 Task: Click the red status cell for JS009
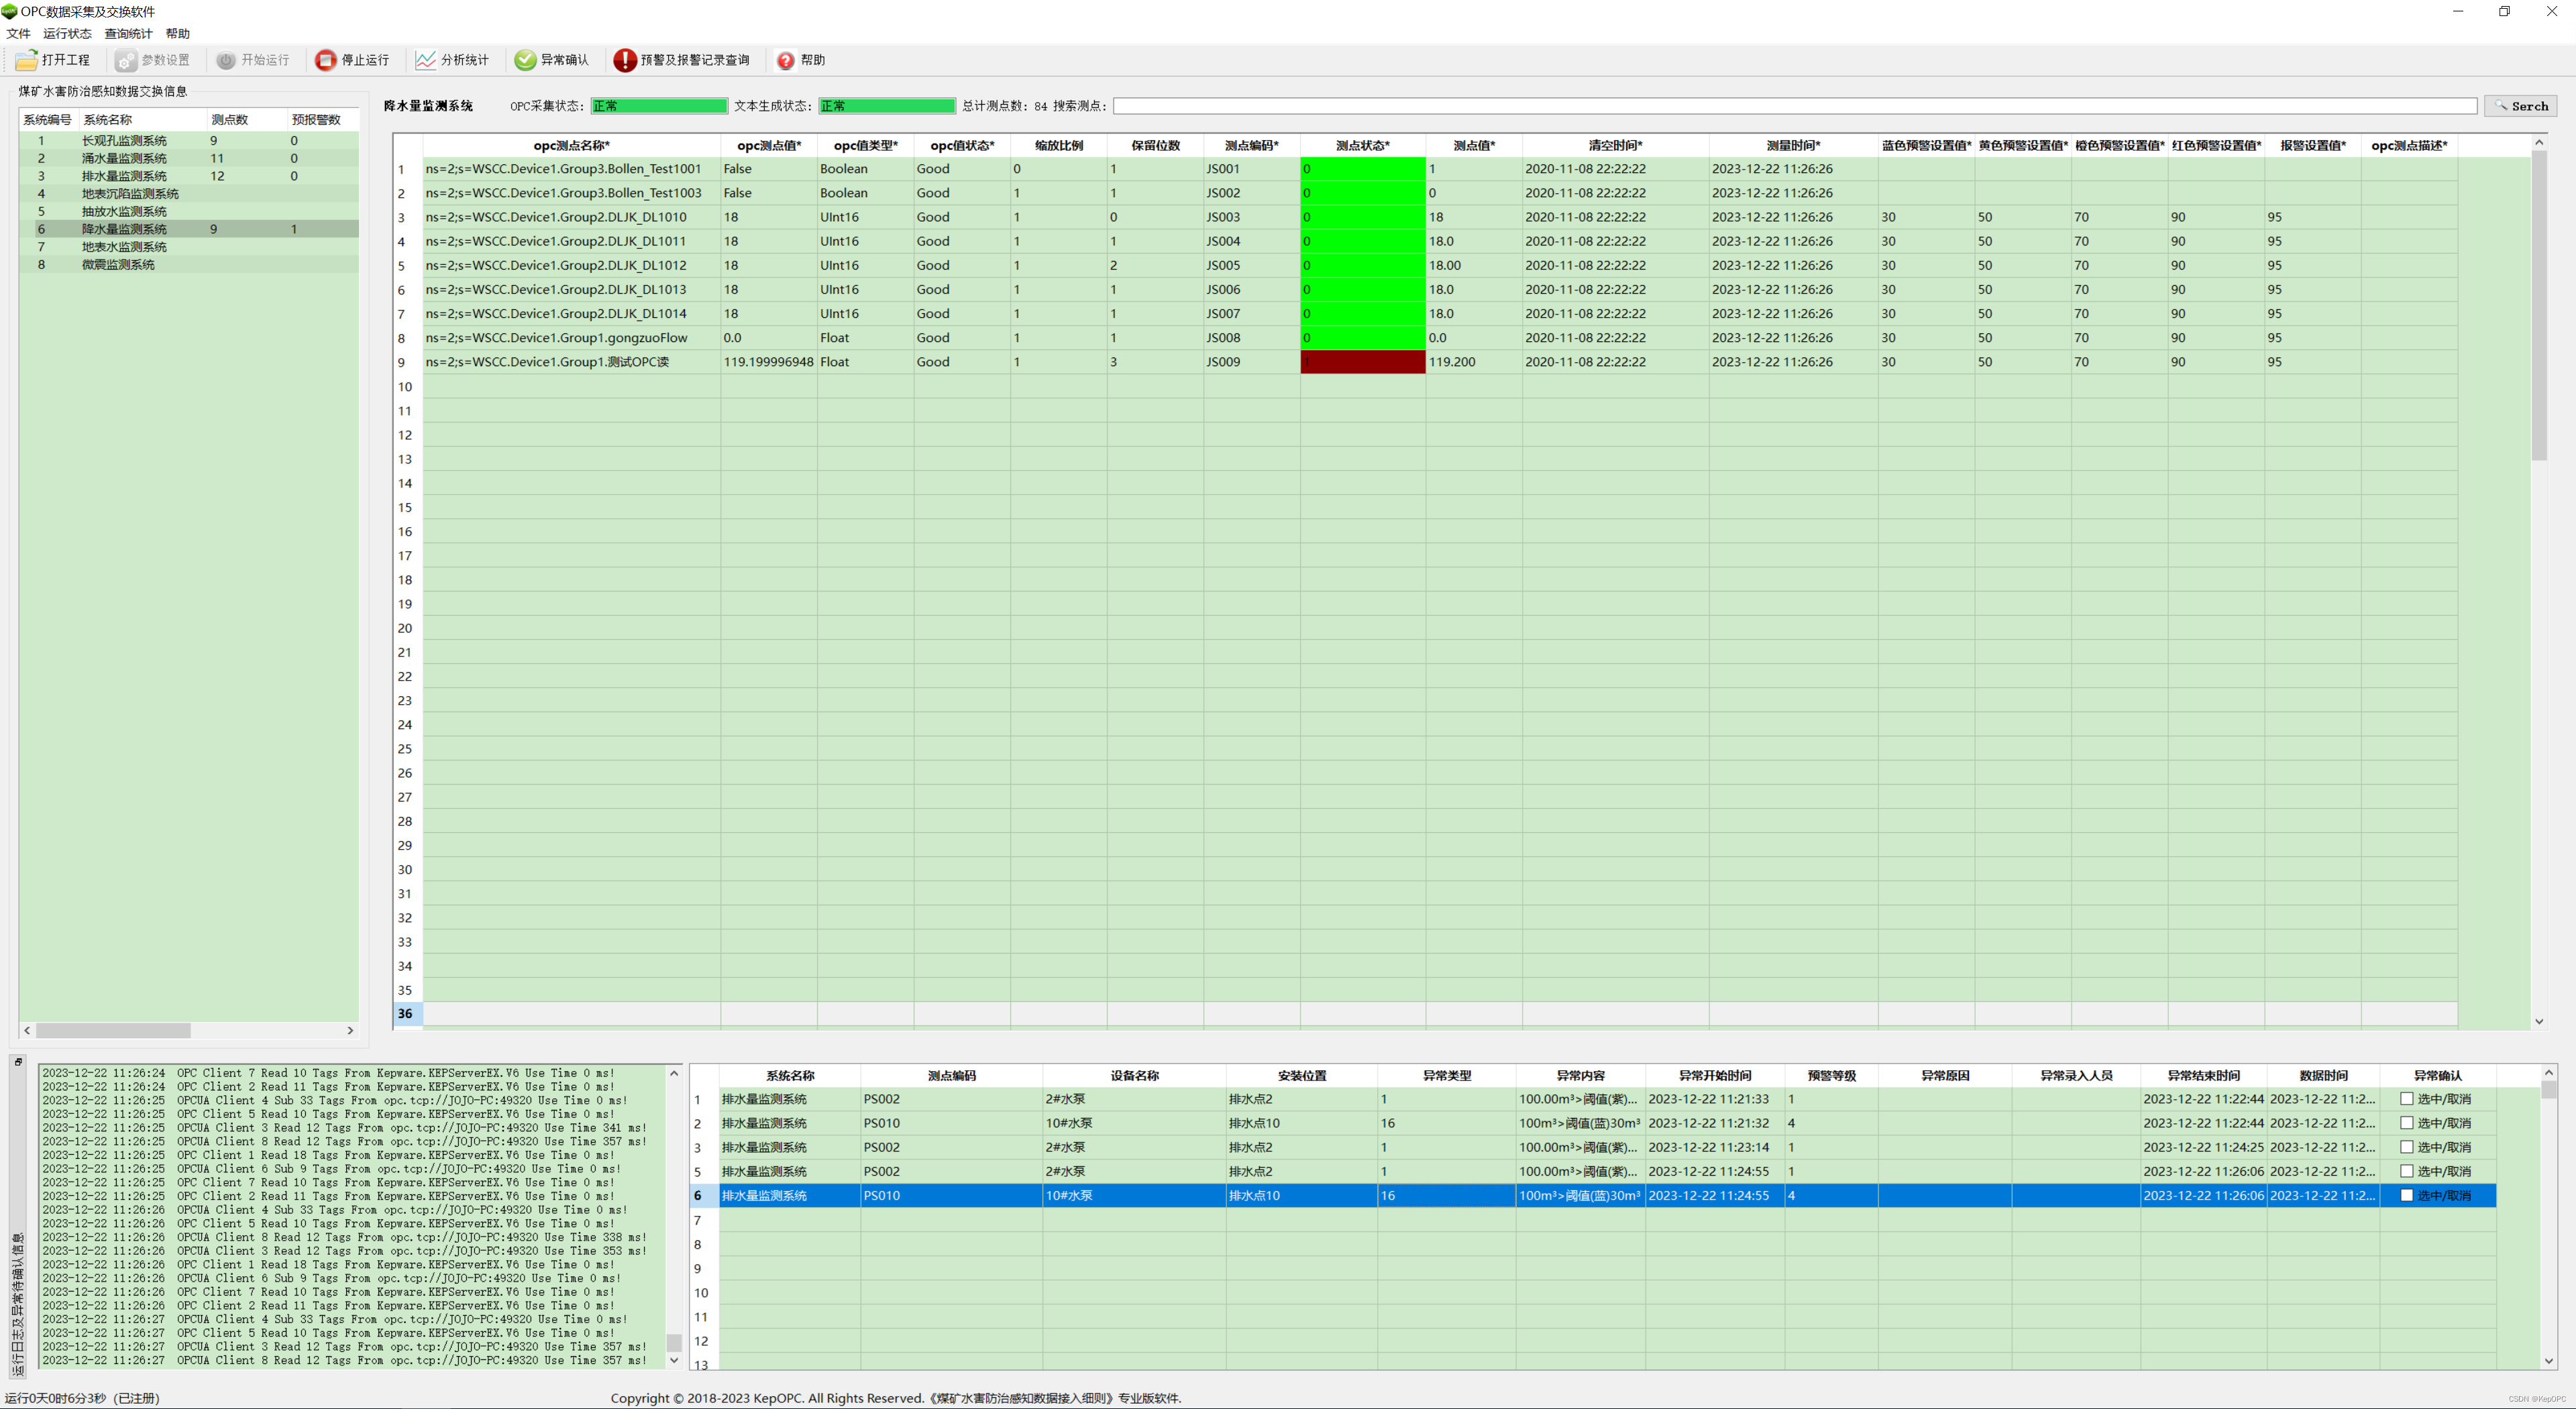[1362, 362]
